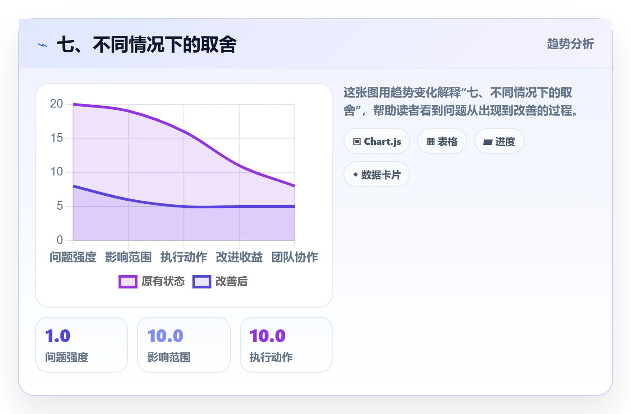
Task: Click the 10 y-axis tick label
Action: coord(57,172)
